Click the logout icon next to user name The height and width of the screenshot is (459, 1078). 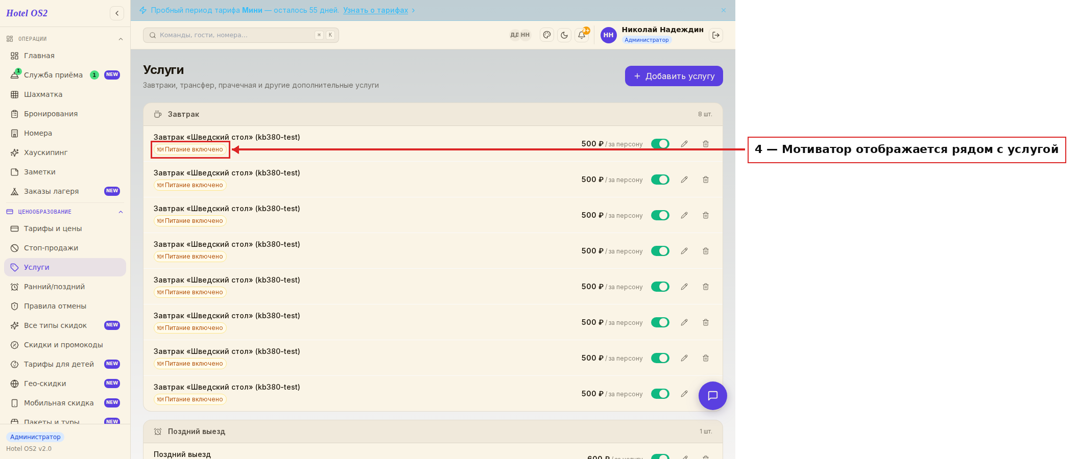point(716,35)
